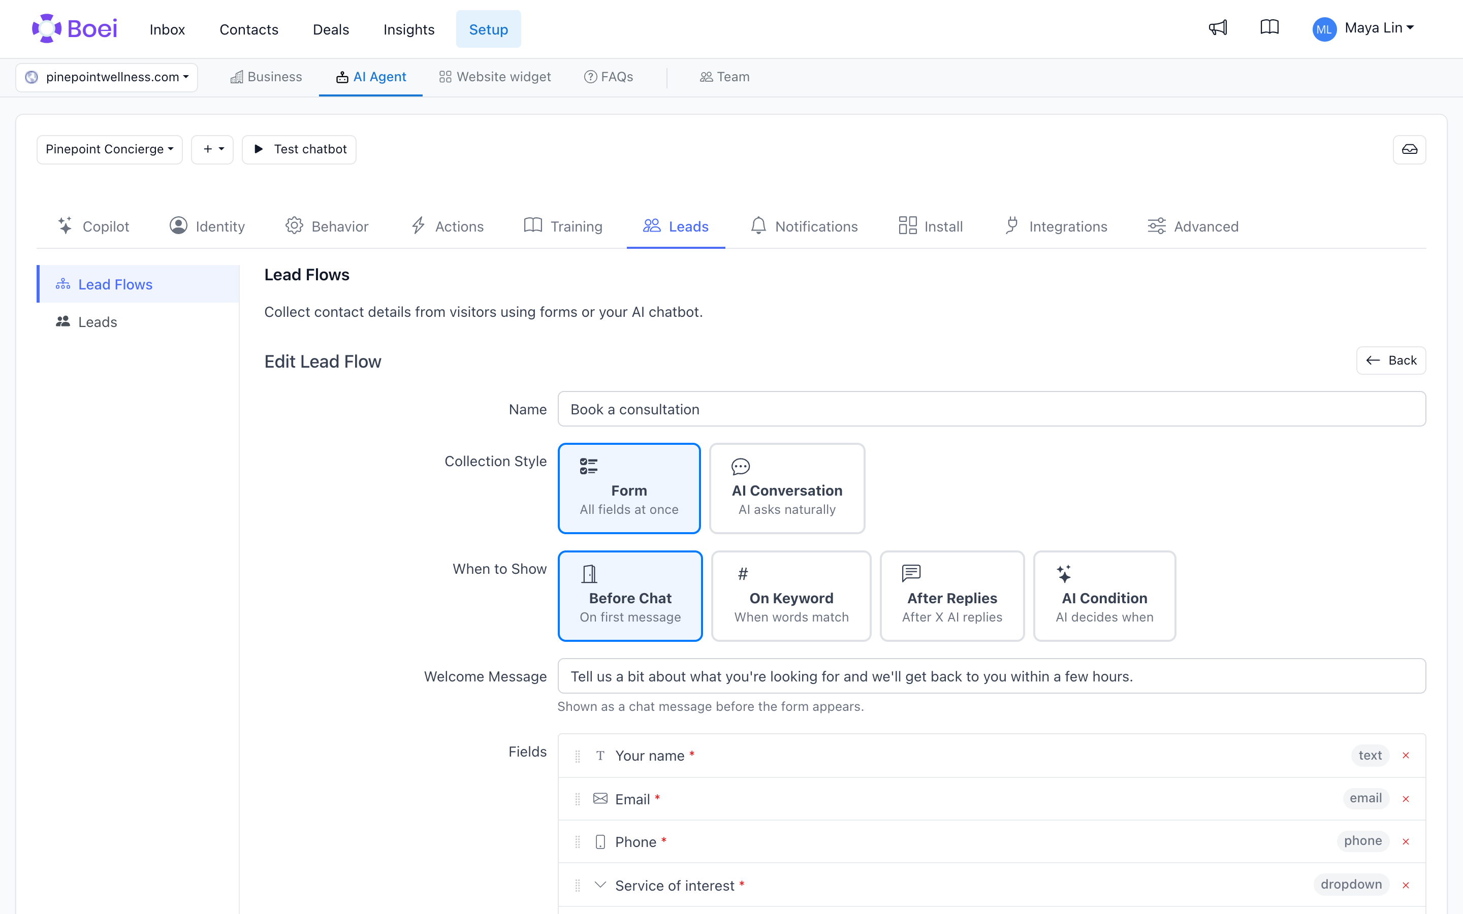Screen dimensions: 1463x914
Task: Click the Name input field
Action: point(992,409)
